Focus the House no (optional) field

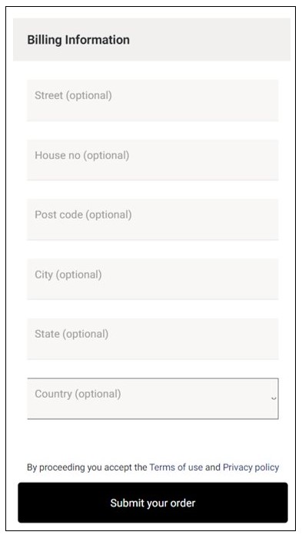153,160
